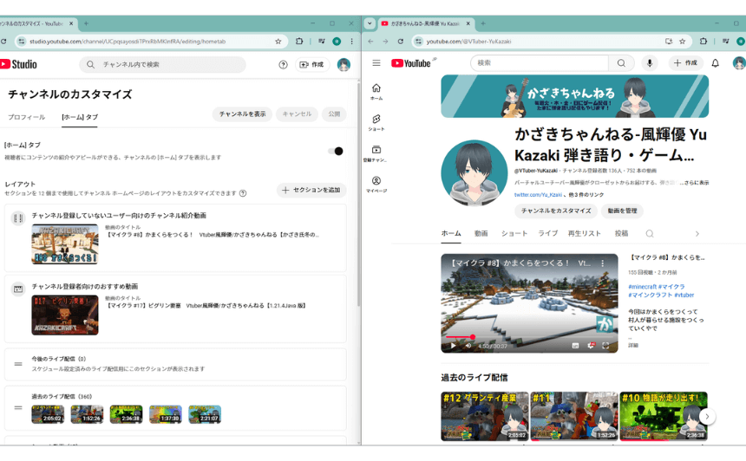The image size is (746, 461).
Task: Show more channel tabs with the chevron
Action: click(x=697, y=233)
